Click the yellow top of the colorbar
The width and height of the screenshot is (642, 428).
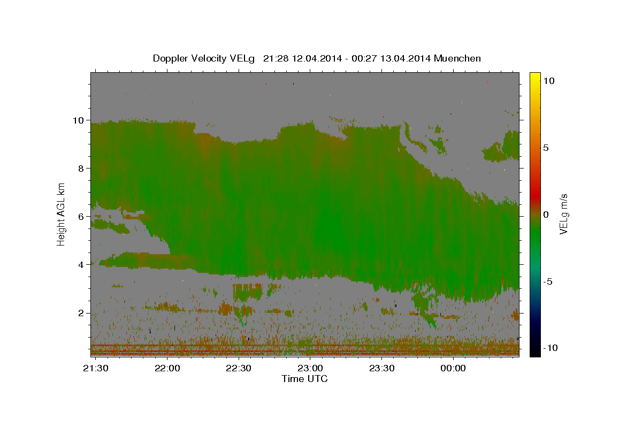pyautogui.click(x=535, y=78)
